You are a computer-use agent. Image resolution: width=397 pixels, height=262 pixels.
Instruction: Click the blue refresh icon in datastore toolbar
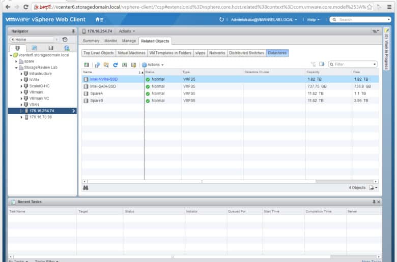pos(116,64)
